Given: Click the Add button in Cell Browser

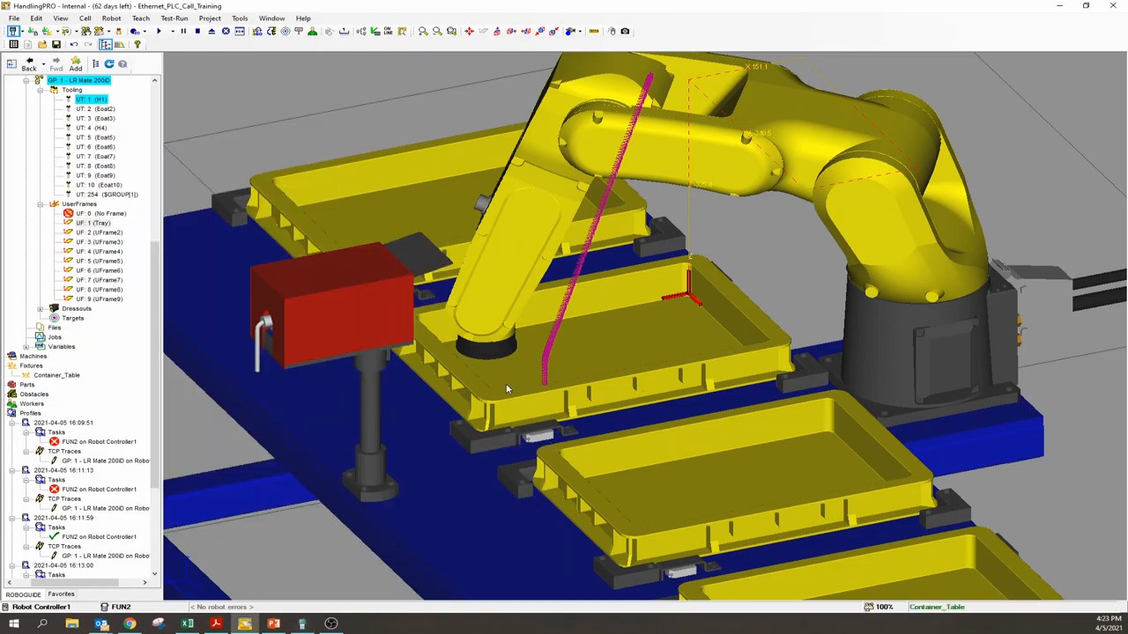Looking at the screenshot, I should point(76,68).
